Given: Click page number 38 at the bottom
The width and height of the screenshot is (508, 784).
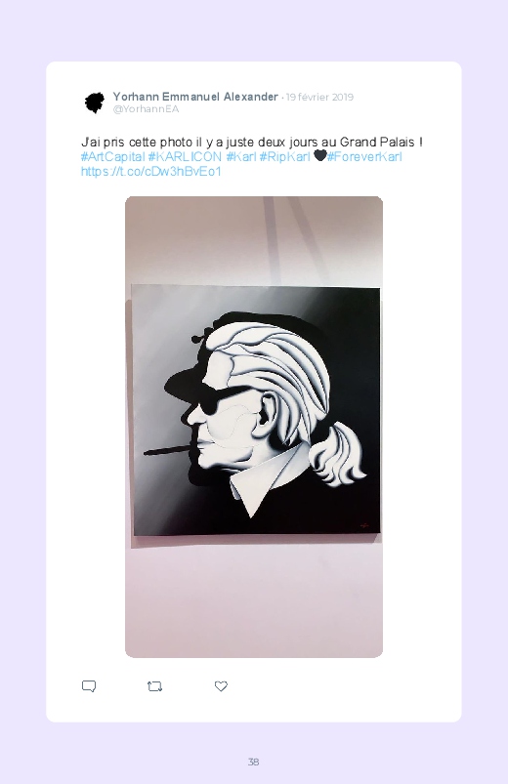Looking at the screenshot, I should click(253, 762).
